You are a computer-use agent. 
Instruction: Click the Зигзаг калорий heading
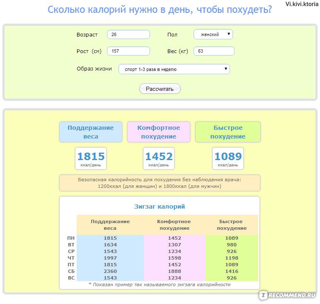(x=160, y=207)
